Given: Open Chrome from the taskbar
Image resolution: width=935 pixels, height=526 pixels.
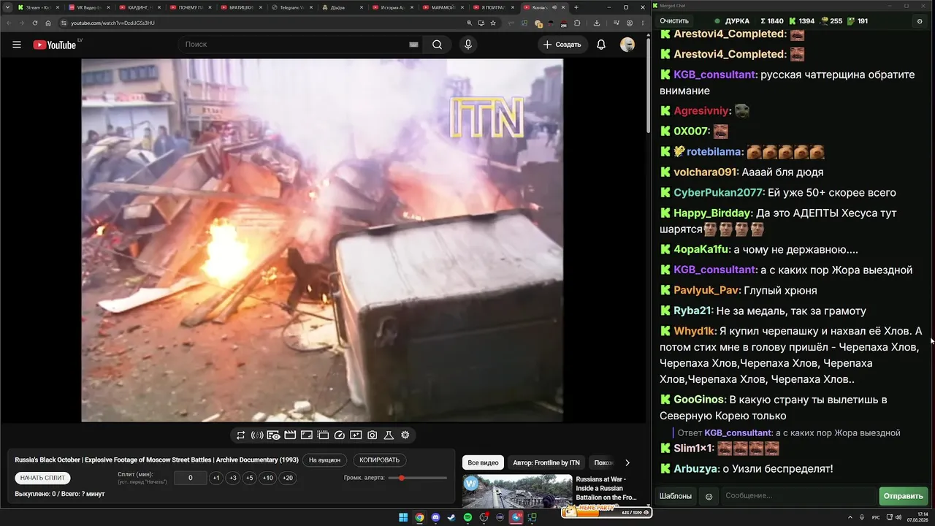Looking at the screenshot, I should 419,517.
